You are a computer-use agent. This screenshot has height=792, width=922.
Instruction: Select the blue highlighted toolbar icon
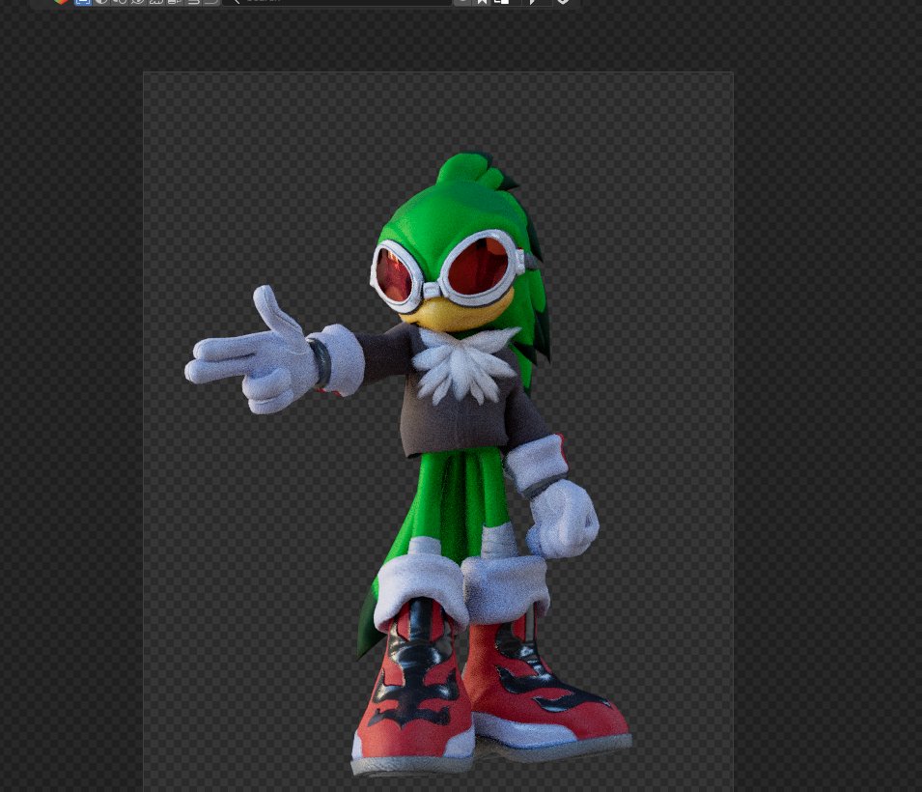(82, 2)
